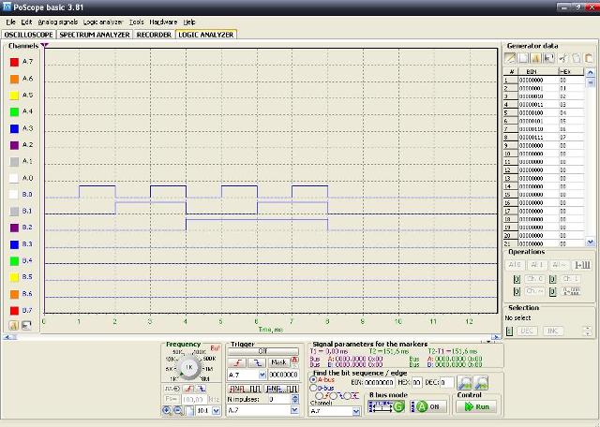Switch to the SPECTRUM ANALYZER tab
This screenshot has width=600, height=427.
(94, 34)
